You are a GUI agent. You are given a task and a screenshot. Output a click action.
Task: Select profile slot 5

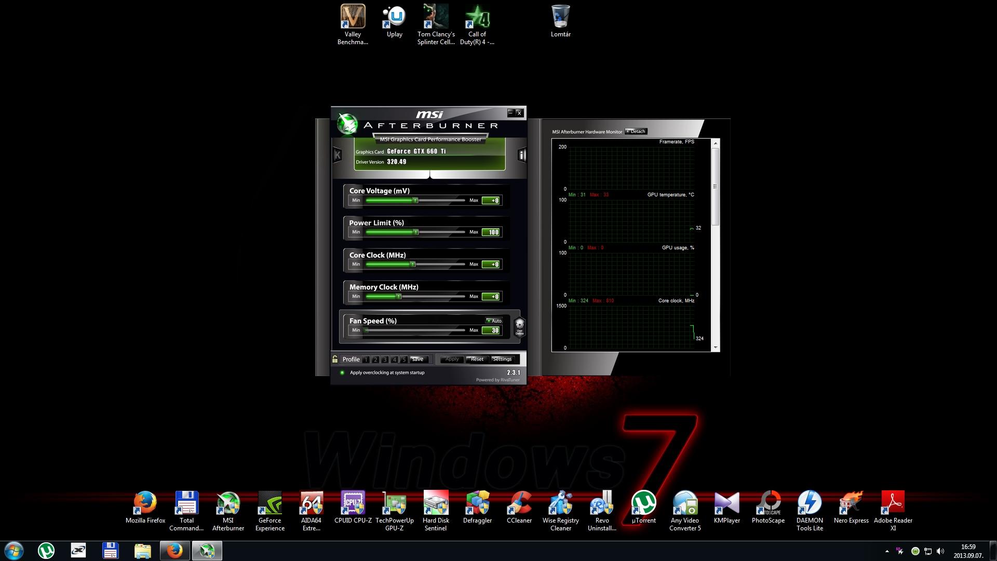click(x=404, y=359)
